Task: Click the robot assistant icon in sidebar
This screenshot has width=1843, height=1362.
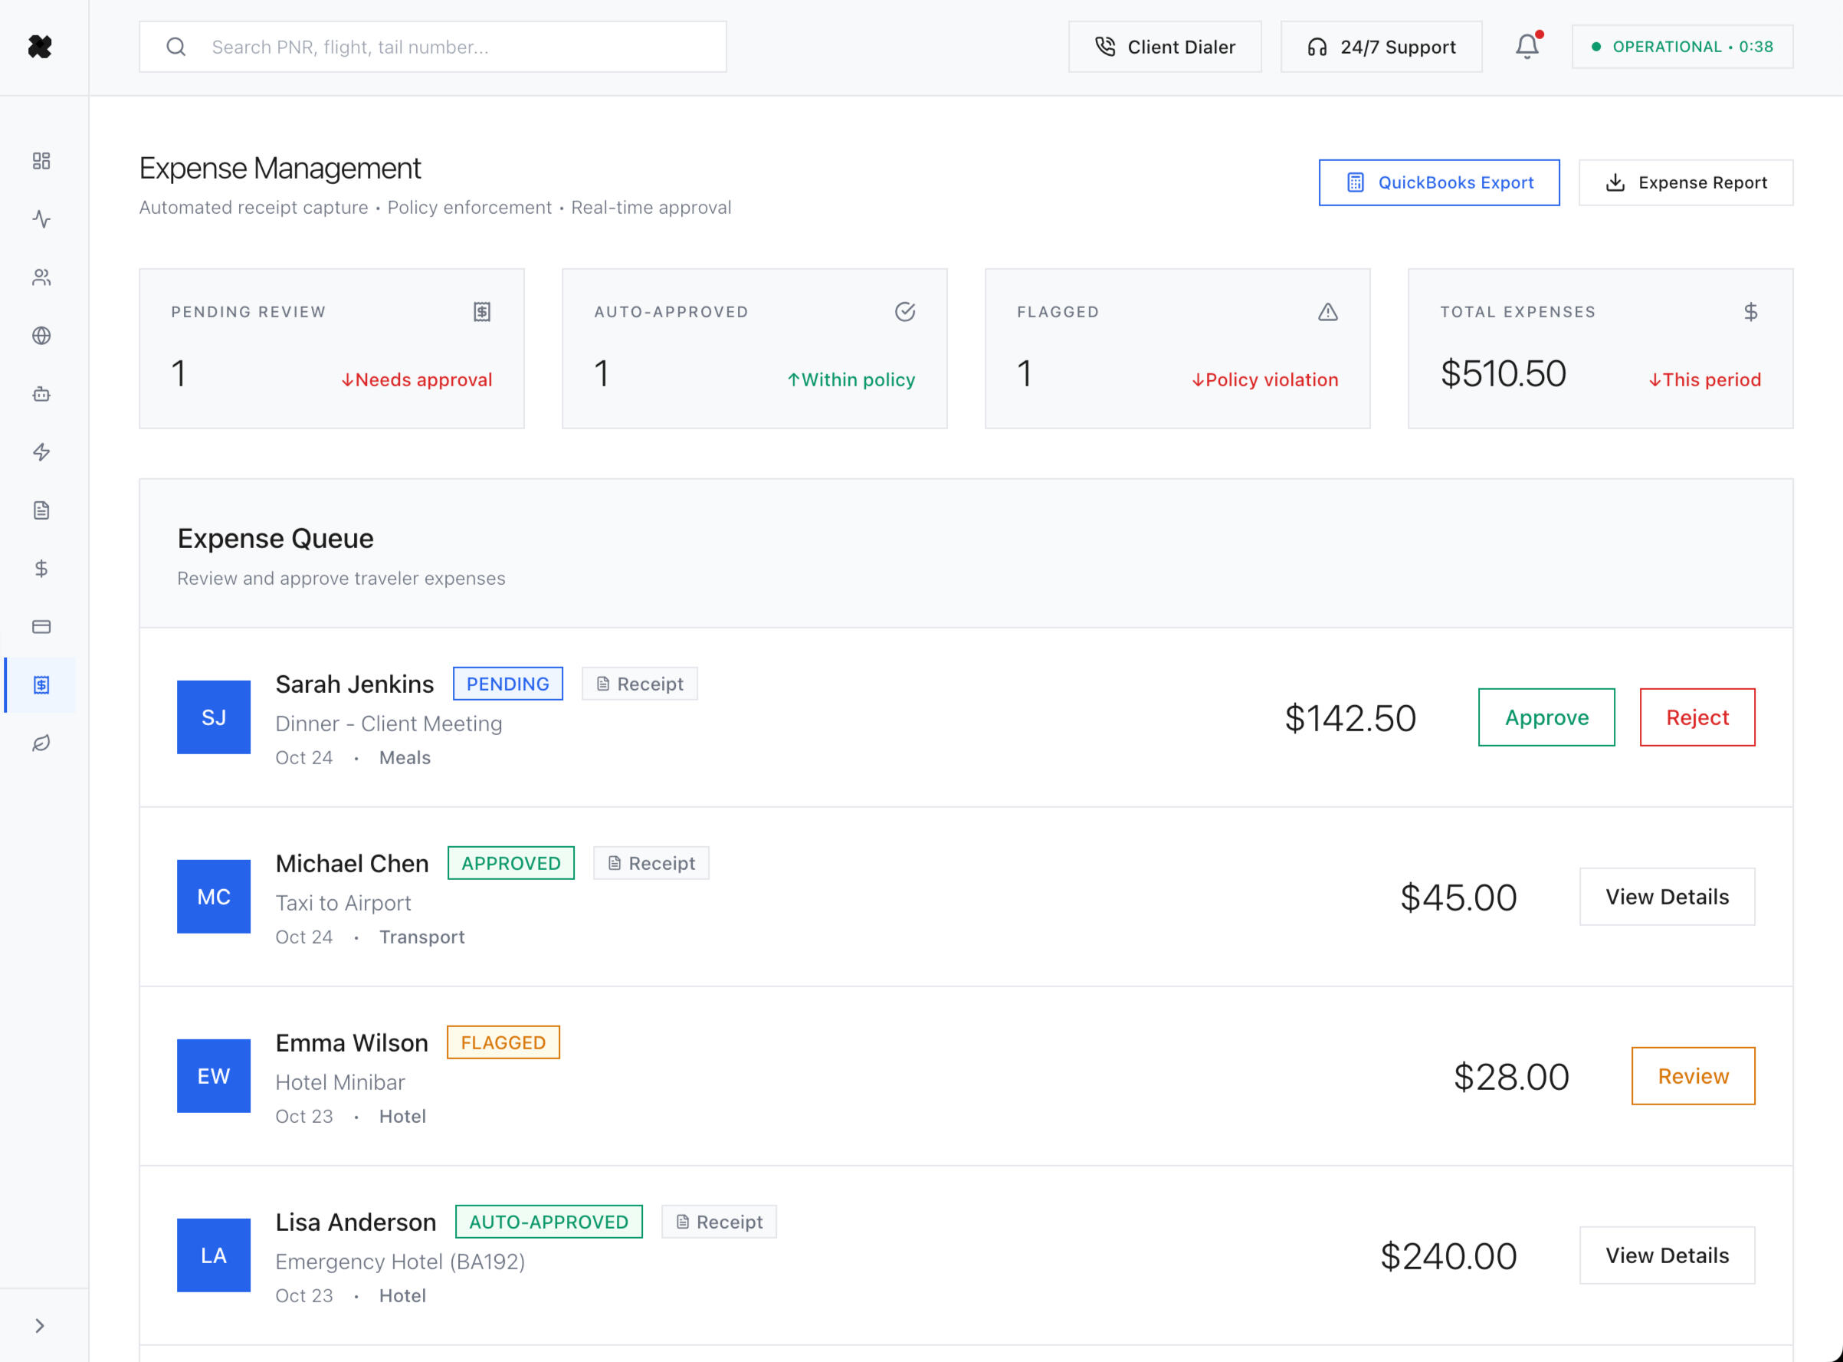Action: pos(41,394)
